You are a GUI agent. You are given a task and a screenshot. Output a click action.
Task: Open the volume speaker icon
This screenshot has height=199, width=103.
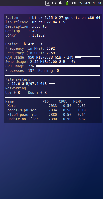click(74, 3)
